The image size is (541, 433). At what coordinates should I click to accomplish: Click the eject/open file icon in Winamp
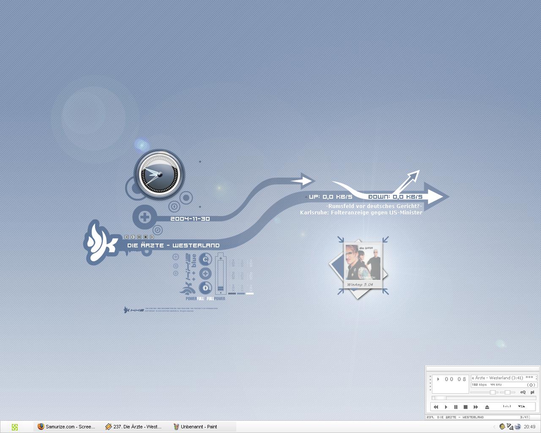pos(487,407)
